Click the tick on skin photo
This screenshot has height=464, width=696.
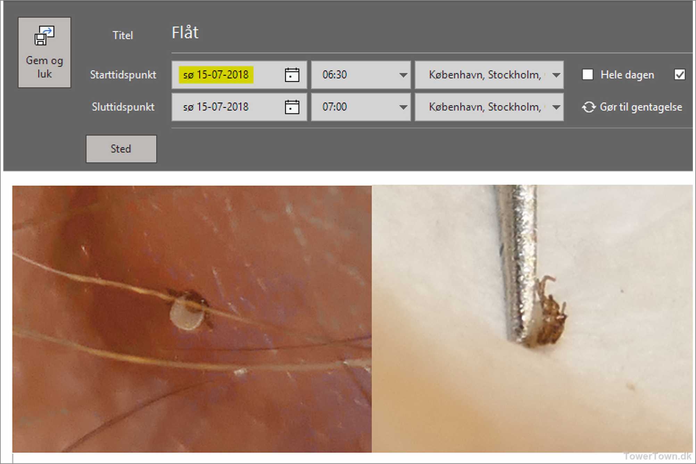click(x=189, y=310)
